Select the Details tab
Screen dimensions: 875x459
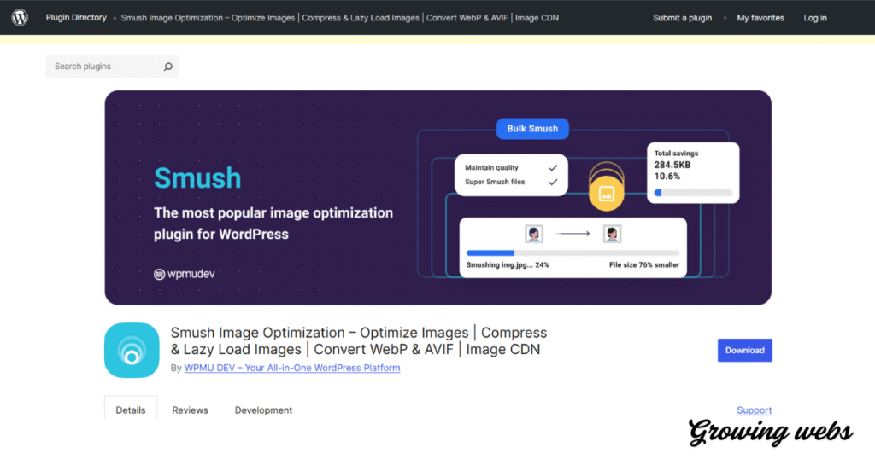(x=131, y=410)
